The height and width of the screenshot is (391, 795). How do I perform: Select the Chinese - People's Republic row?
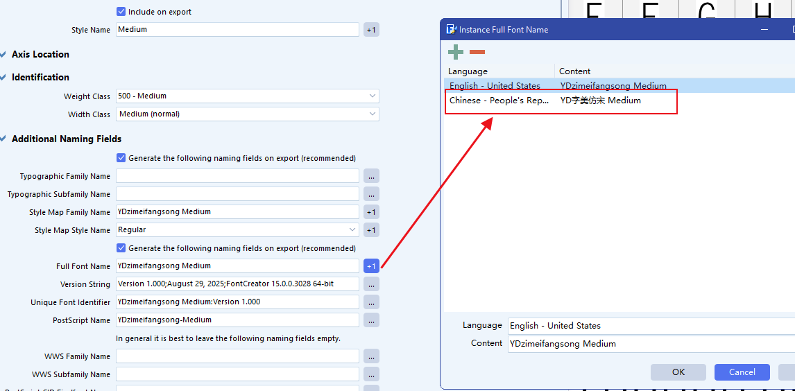point(499,101)
